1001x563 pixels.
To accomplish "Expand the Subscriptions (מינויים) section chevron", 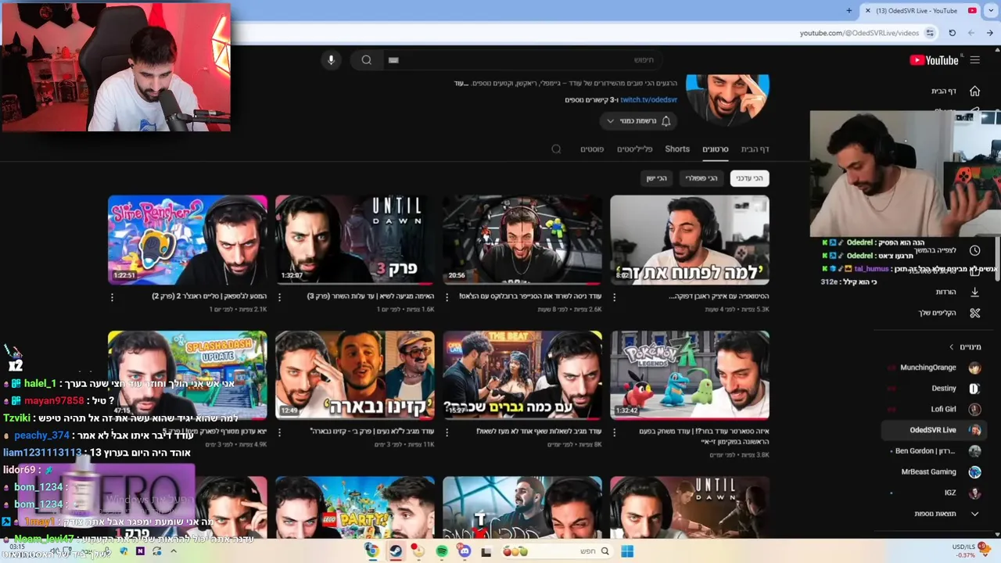I will coord(951,347).
